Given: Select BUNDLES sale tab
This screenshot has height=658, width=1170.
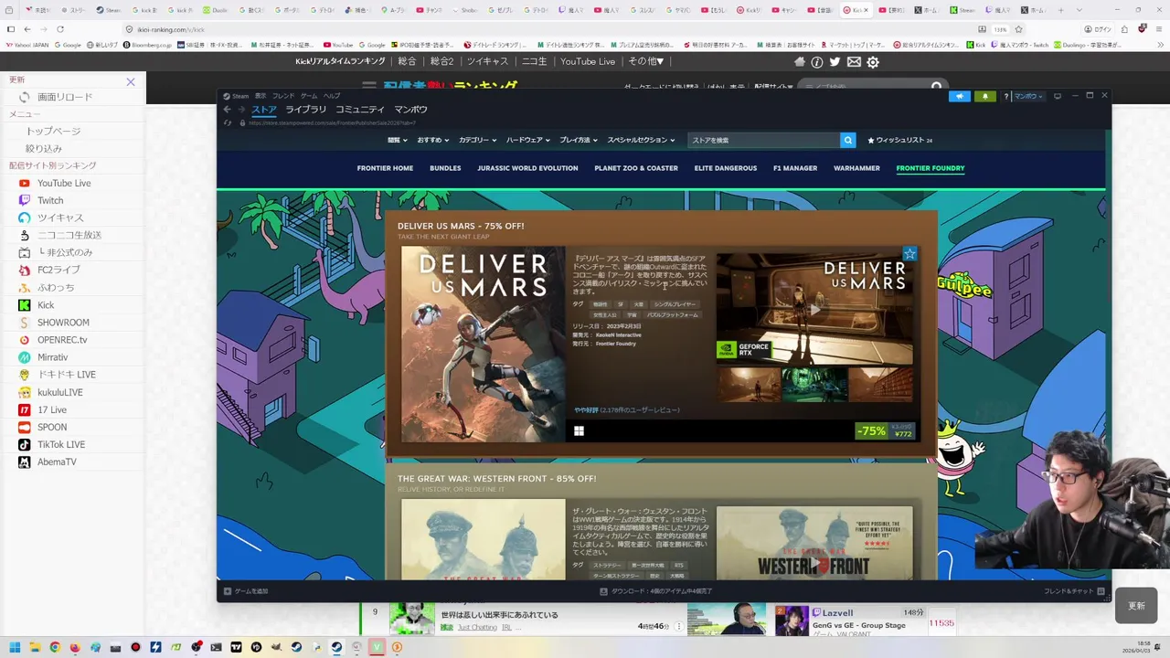Looking at the screenshot, I should 445,168.
